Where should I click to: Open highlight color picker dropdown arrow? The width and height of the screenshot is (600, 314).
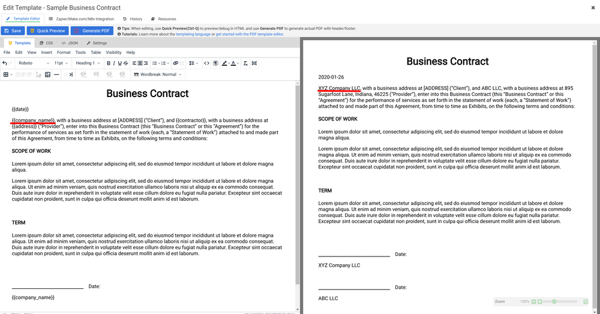[x=229, y=63]
